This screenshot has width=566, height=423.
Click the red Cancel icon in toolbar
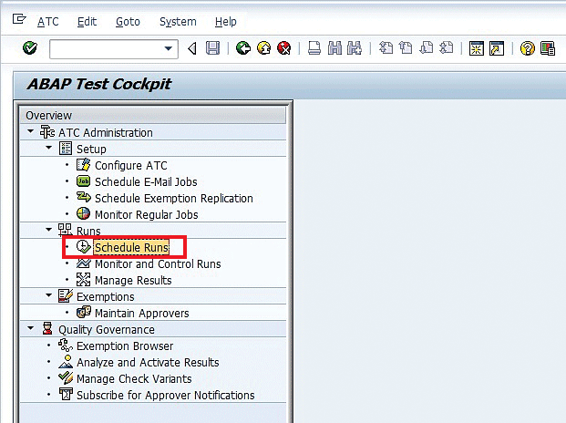(284, 48)
